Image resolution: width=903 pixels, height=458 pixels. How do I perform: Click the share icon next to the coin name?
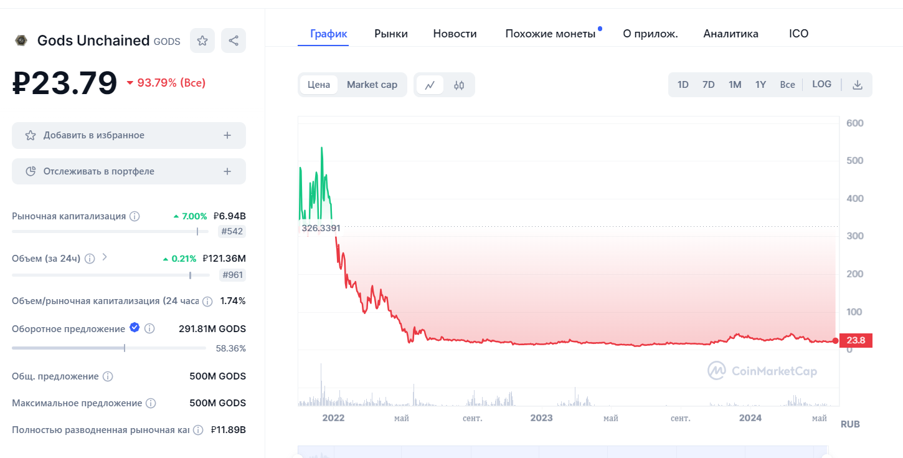click(234, 41)
